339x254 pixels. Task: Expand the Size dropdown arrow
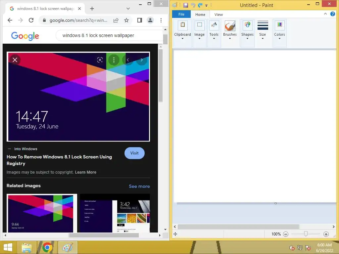pyautogui.click(x=263, y=39)
